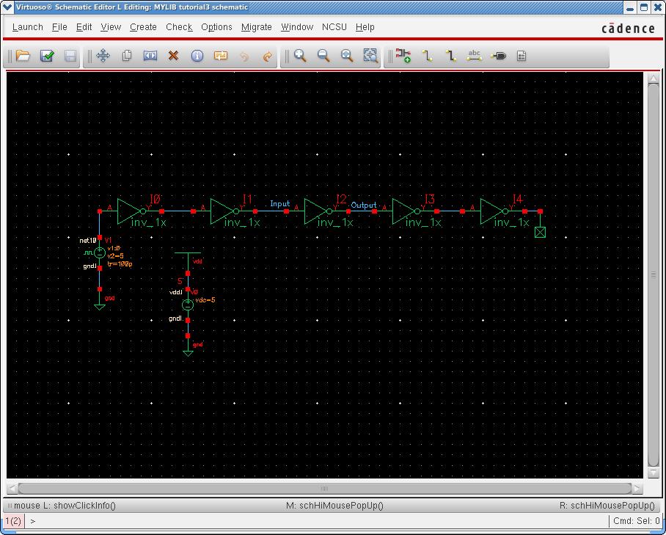Screen dimensions: 666x535
Task: Open the NCSU menu
Action: pos(334,27)
